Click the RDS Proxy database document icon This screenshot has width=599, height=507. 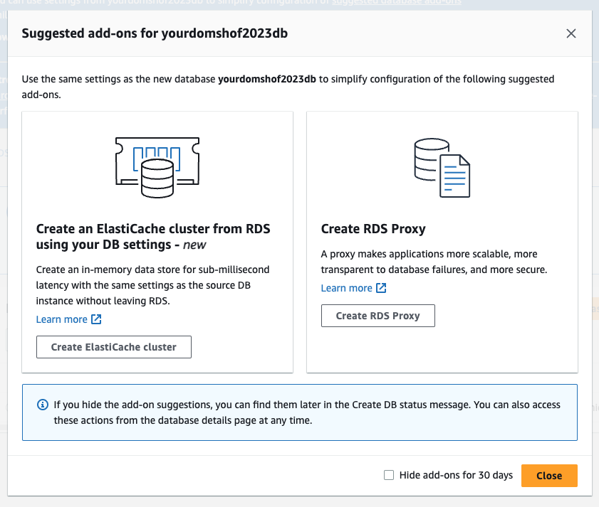[442, 168]
